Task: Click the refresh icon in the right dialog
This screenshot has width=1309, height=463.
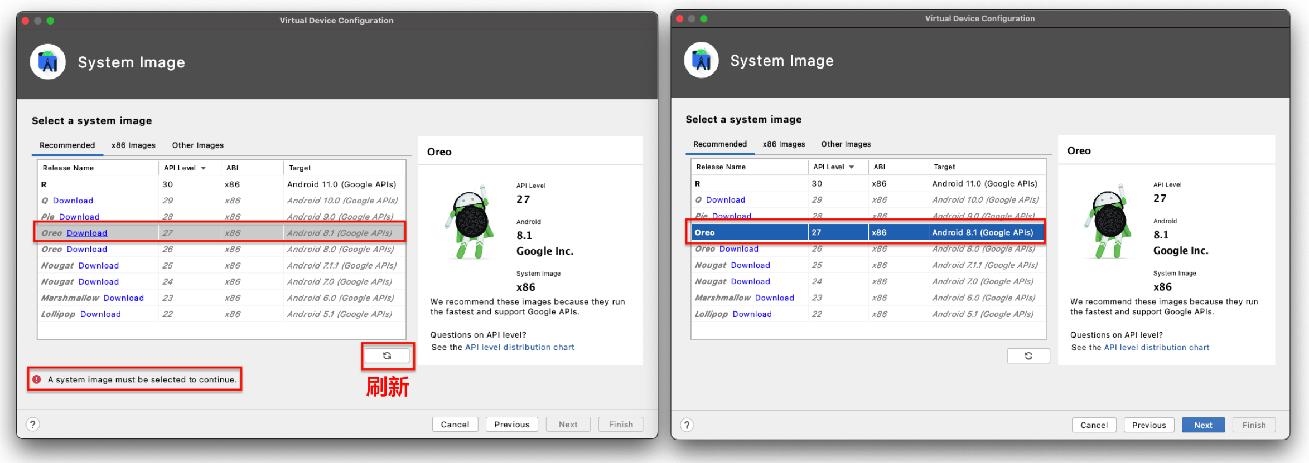Action: point(1028,355)
